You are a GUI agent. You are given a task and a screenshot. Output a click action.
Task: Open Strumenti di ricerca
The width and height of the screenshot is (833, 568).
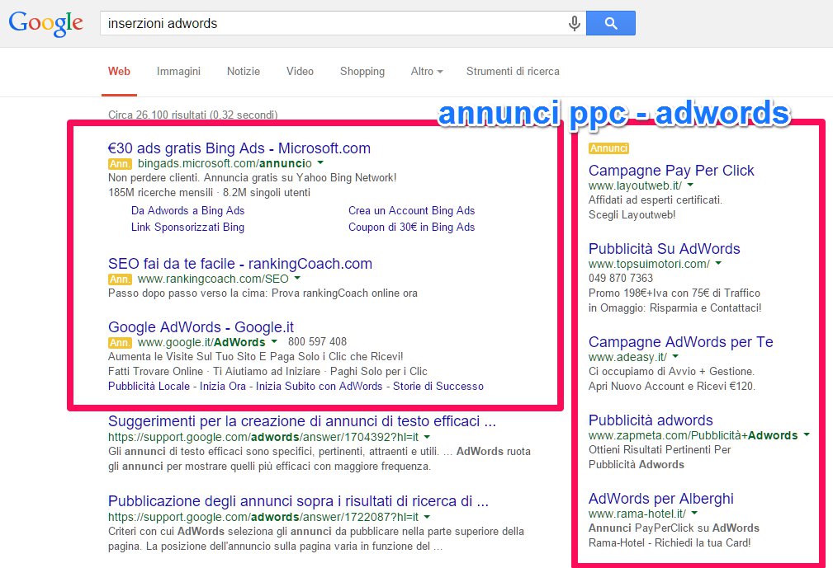(x=513, y=71)
